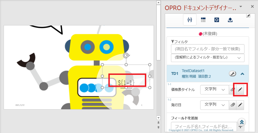Screen dimensions: 258x133
Task: Focus the add field names input
Action: click(x=204, y=127)
